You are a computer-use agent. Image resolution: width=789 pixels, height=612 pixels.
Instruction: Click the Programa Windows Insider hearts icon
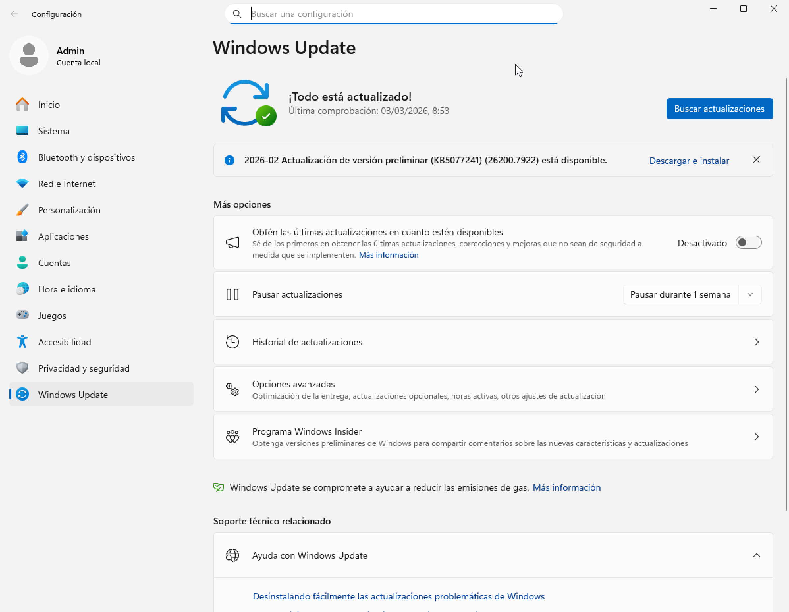232,436
